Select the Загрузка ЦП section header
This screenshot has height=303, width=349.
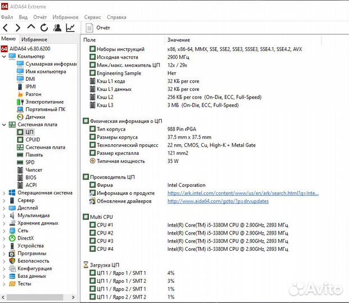101,265
